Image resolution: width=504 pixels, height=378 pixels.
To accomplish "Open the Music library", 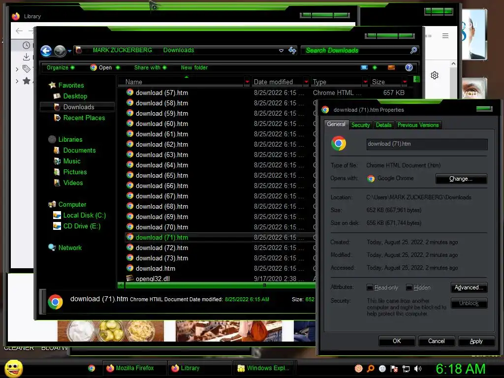I will click(72, 161).
